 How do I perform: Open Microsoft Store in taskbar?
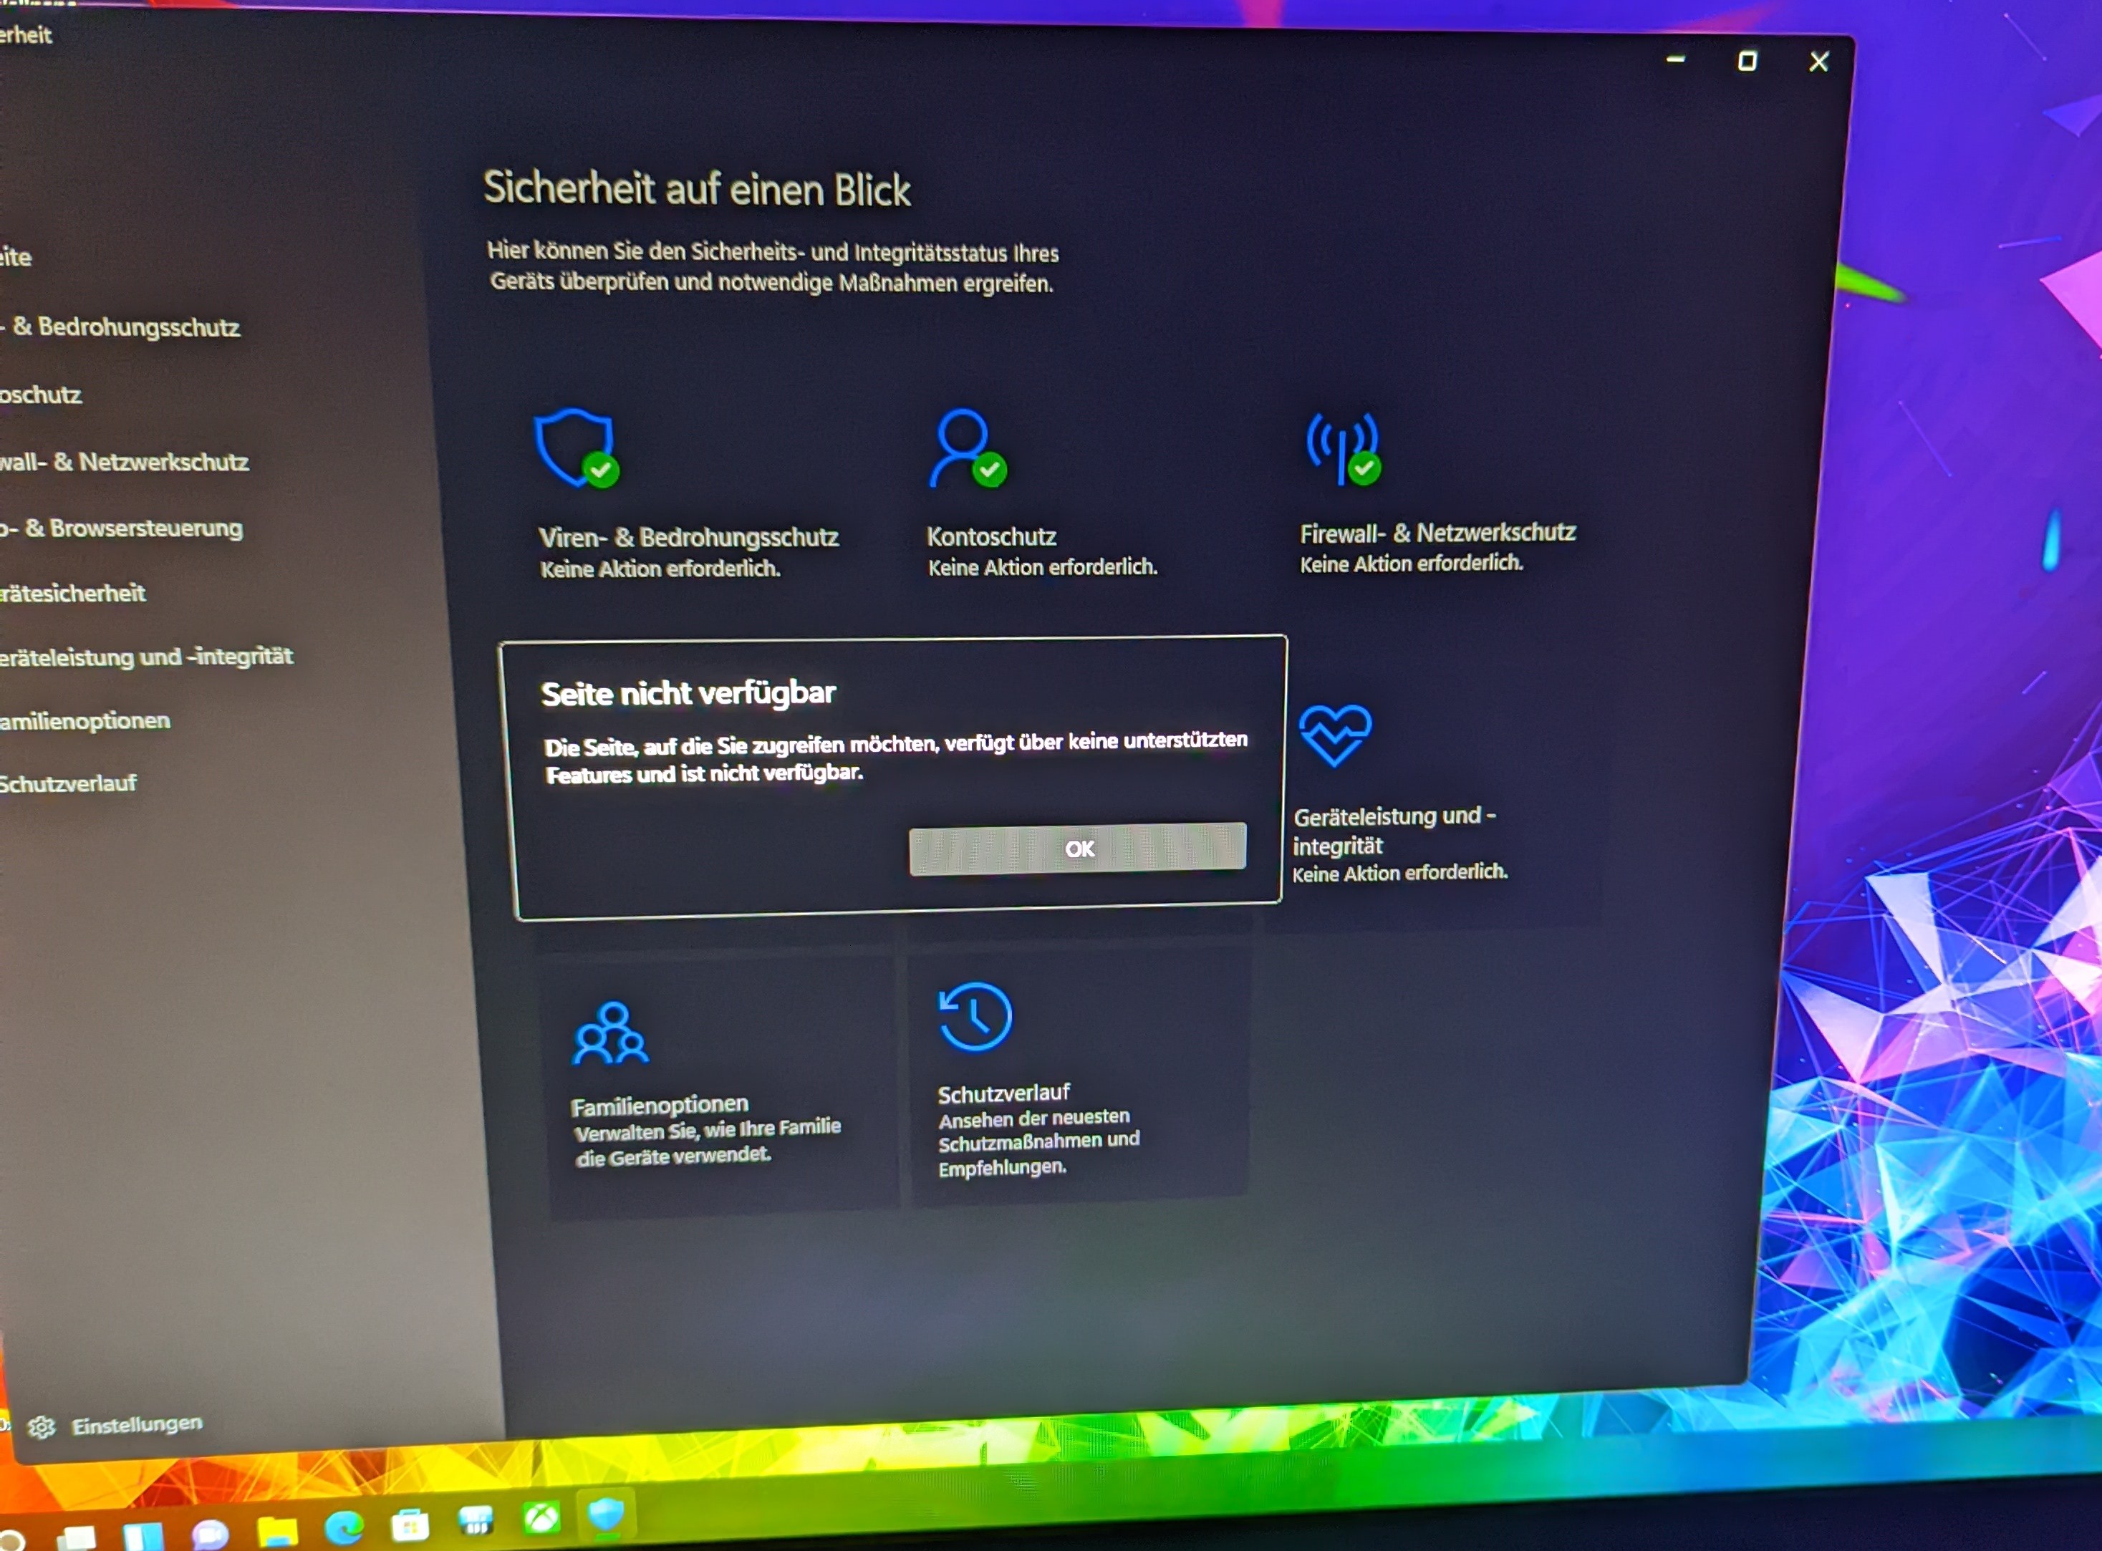pyautogui.click(x=410, y=1525)
